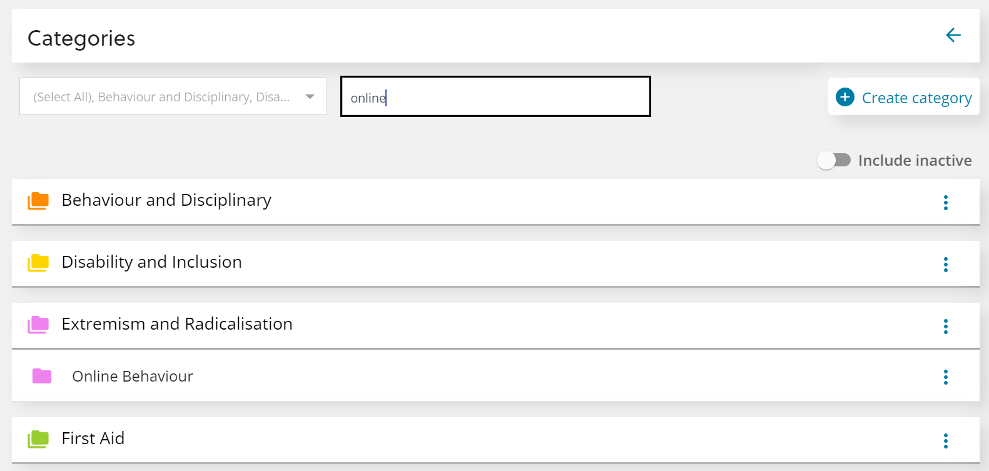This screenshot has height=471, width=989.
Task: Click the magenta Extremism and Radicalisation folder icon
Action: point(38,325)
